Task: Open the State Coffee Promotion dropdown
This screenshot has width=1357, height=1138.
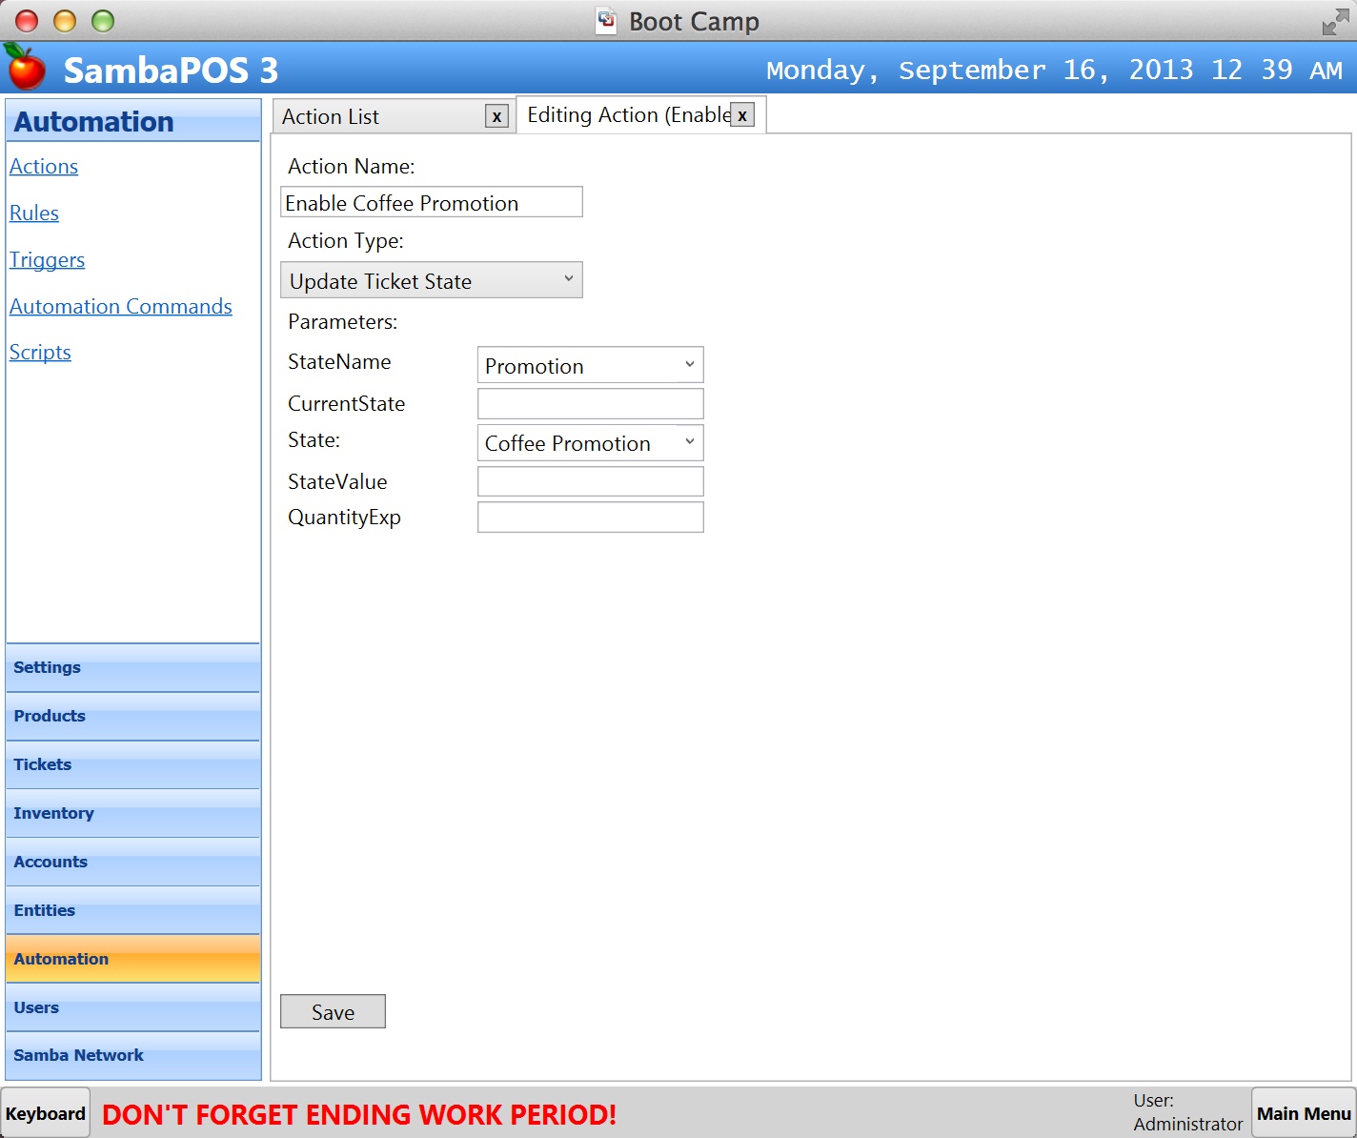Action: tap(590, 443)
